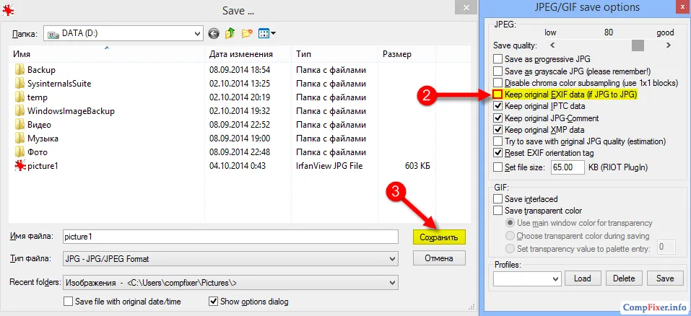
Task: Click the quality slider right arrow
Action: [669, 45]
